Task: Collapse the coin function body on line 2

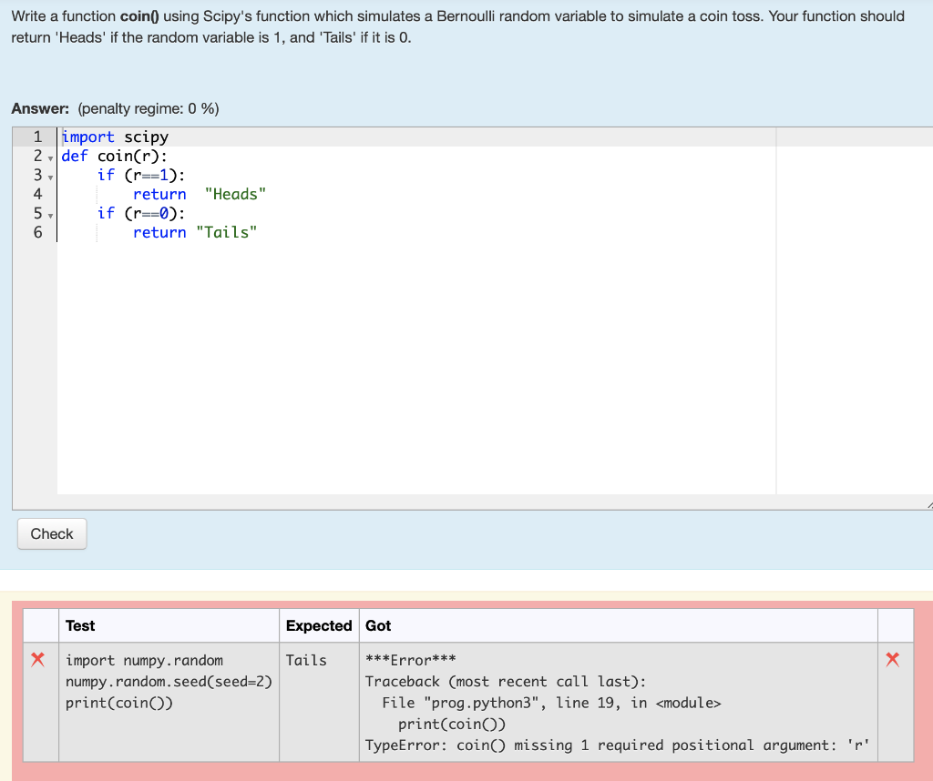Action: [x=49, y=158]
